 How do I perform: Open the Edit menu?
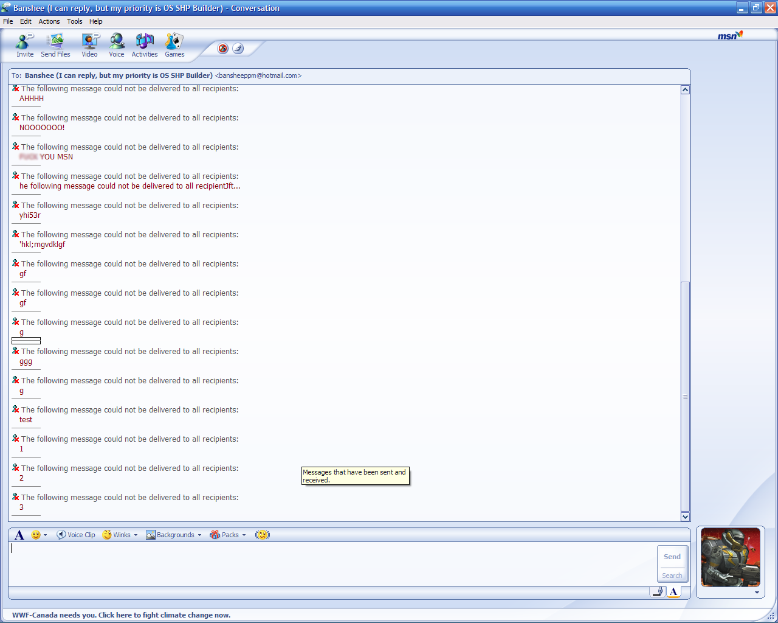click(26, 21)
